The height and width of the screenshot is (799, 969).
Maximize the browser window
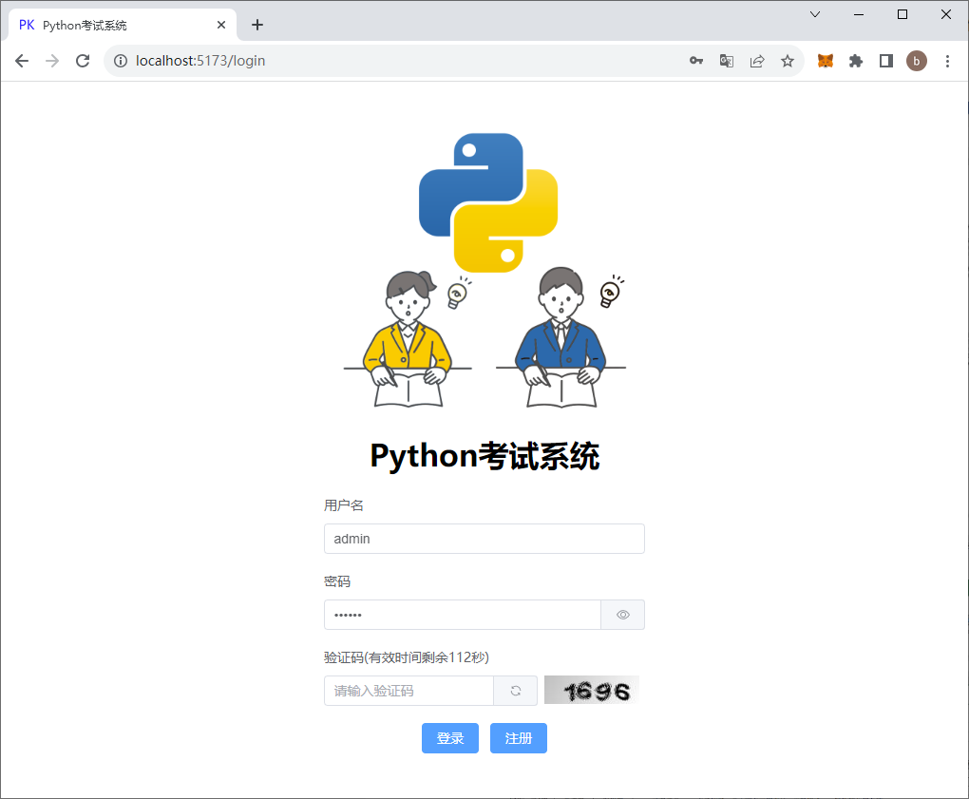[x=902, y=14]
